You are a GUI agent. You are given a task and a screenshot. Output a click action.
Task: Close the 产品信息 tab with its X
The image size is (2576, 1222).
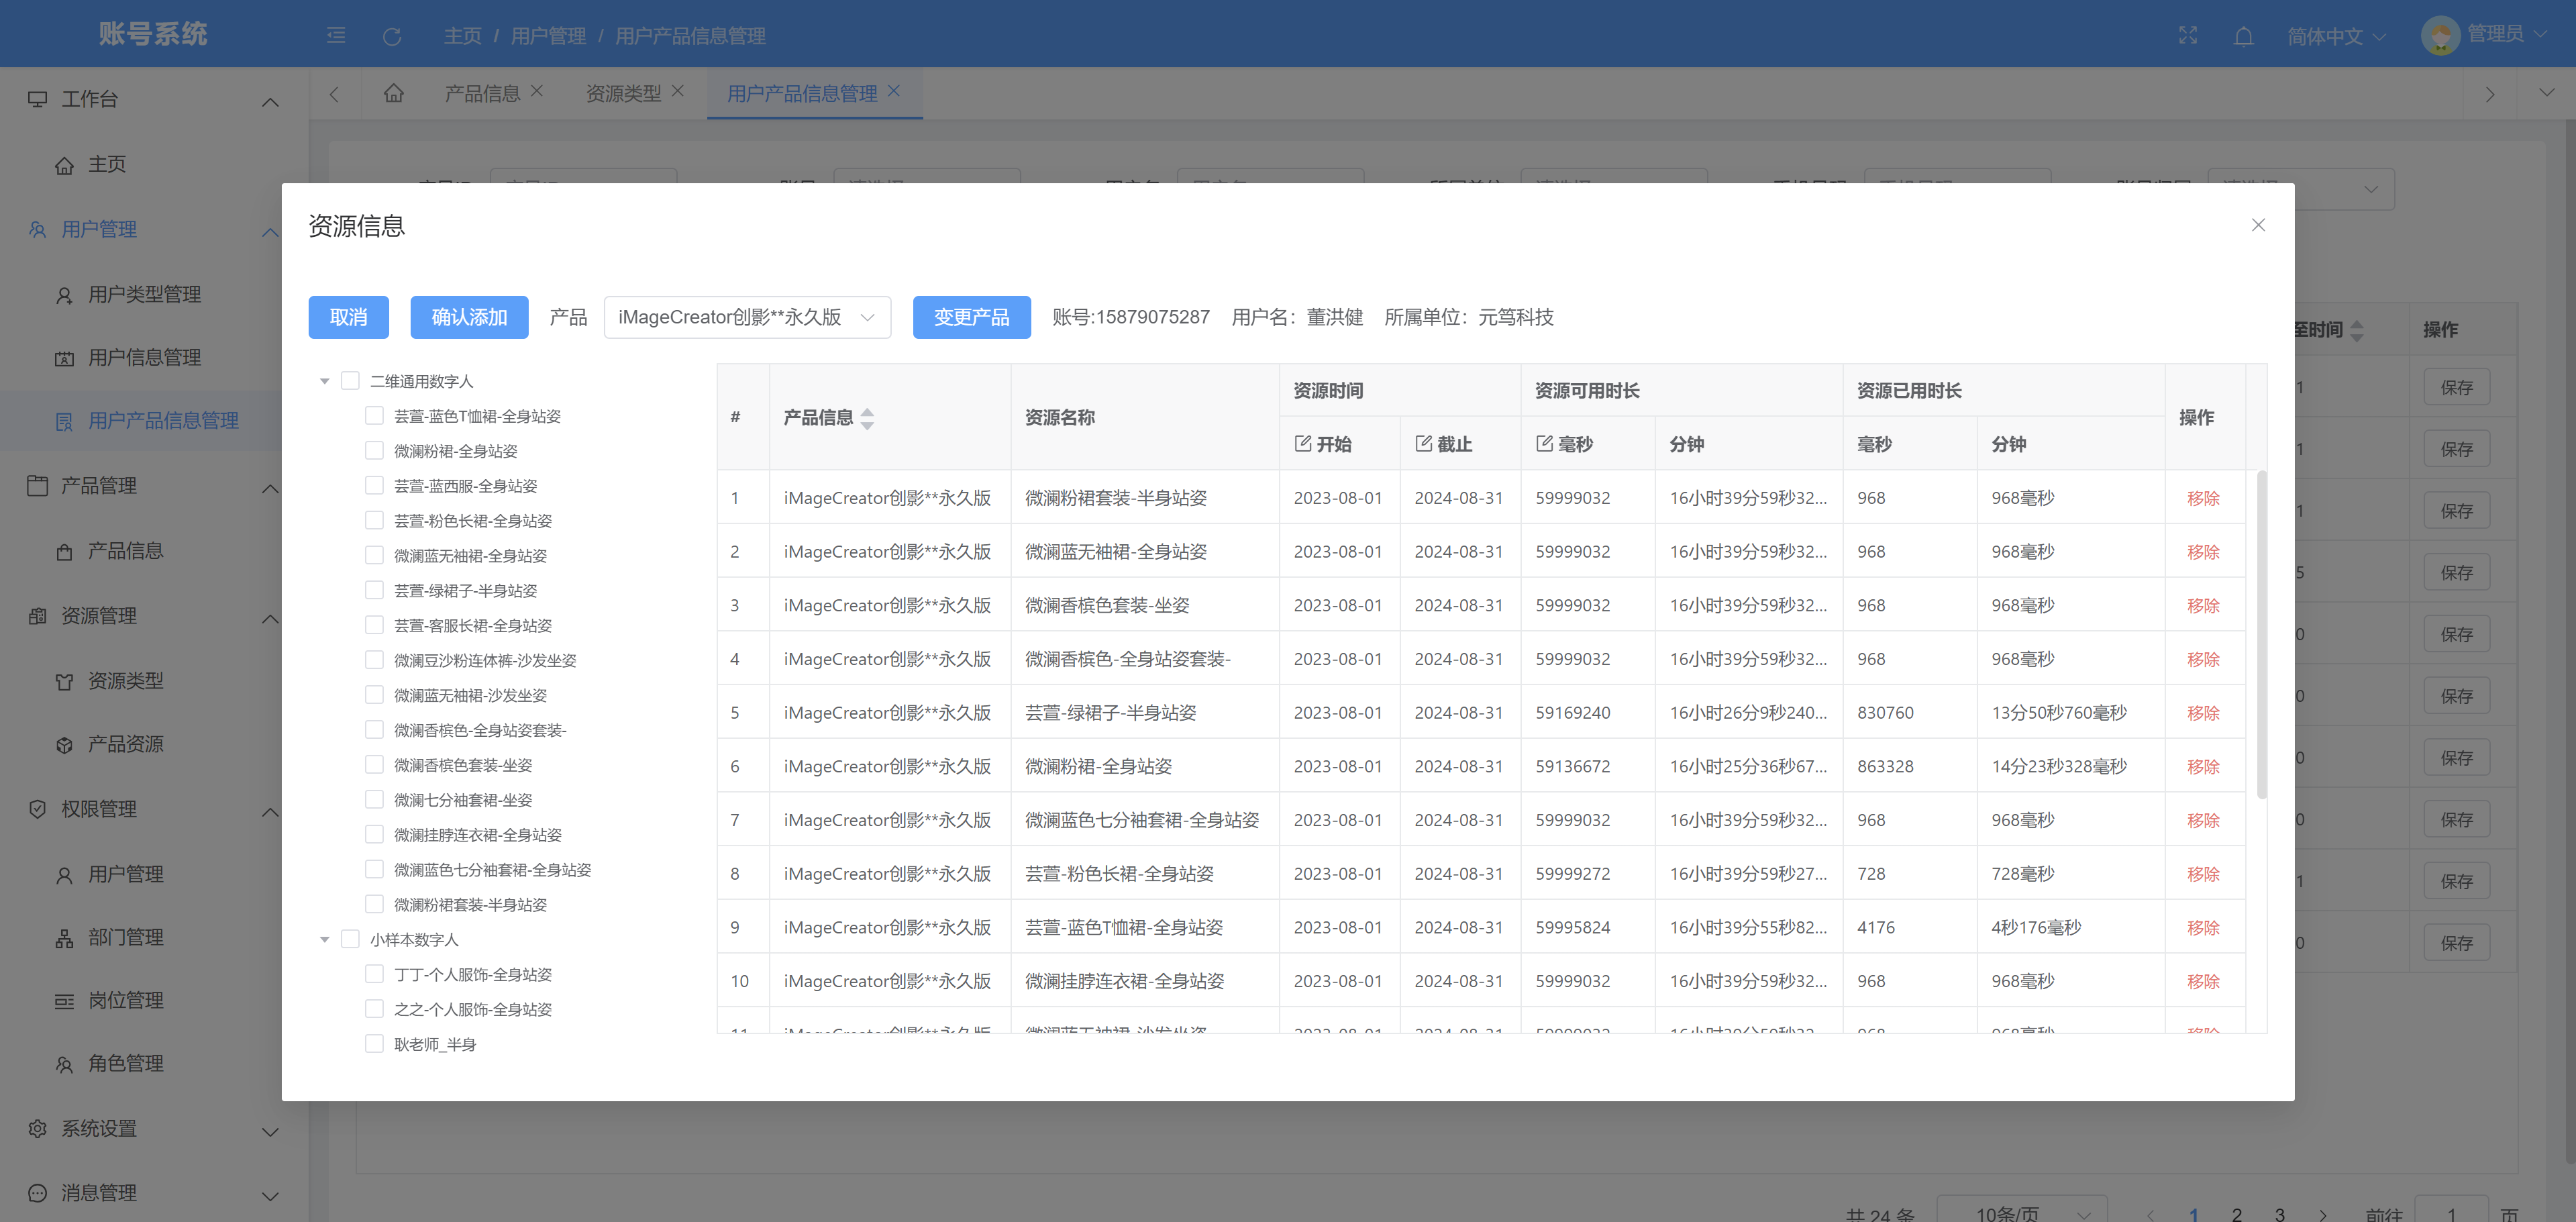(537, 91)
